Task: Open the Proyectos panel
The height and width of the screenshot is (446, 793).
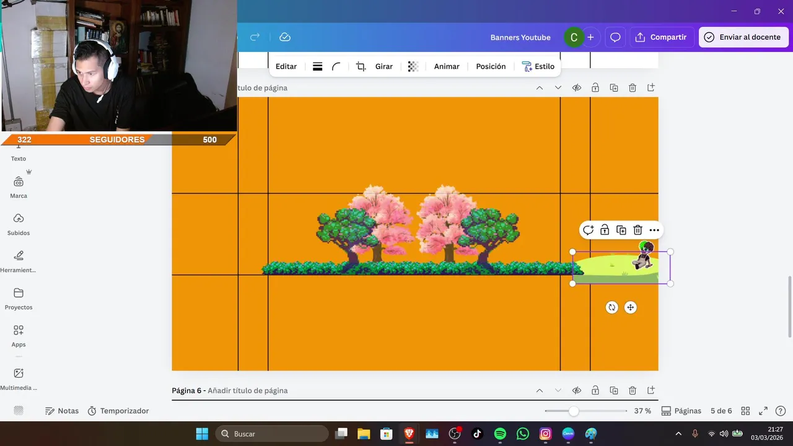Action: tap(19, 299)
